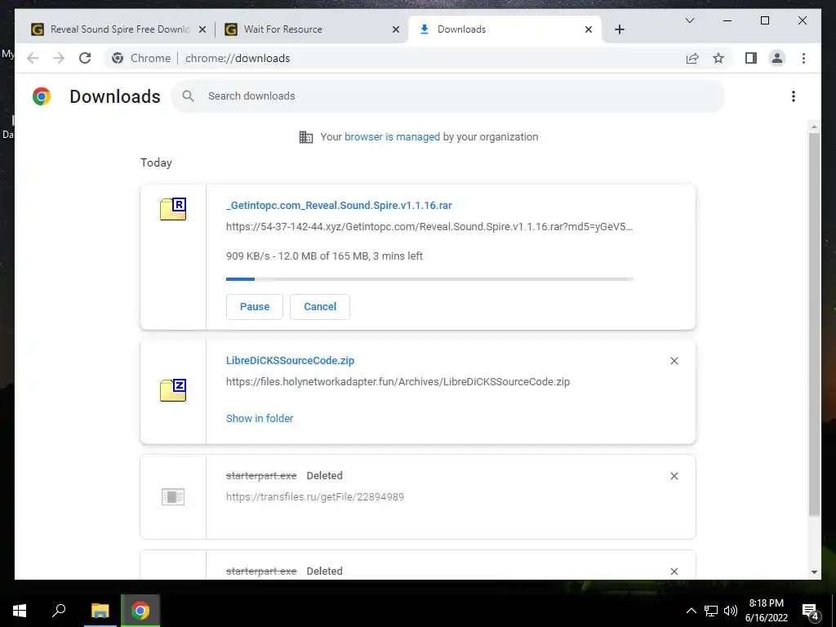Open the network tray icon

point(711,611)
